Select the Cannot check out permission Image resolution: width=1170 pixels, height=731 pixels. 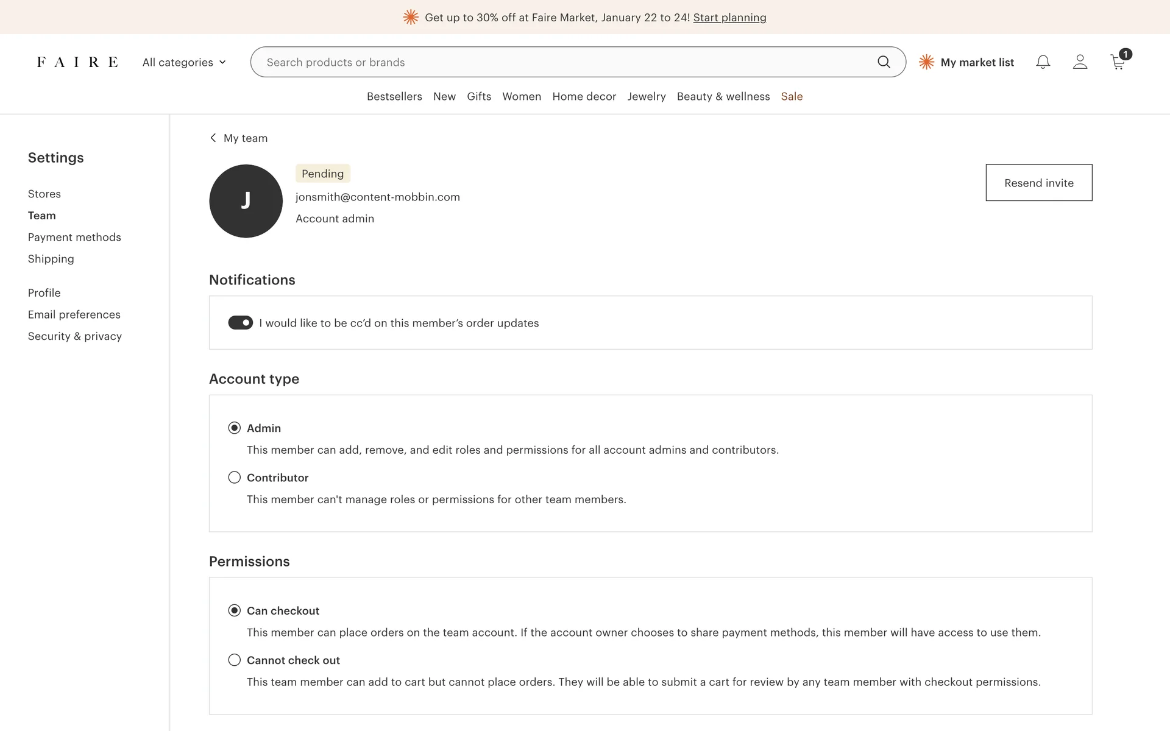tap(235, 660)
